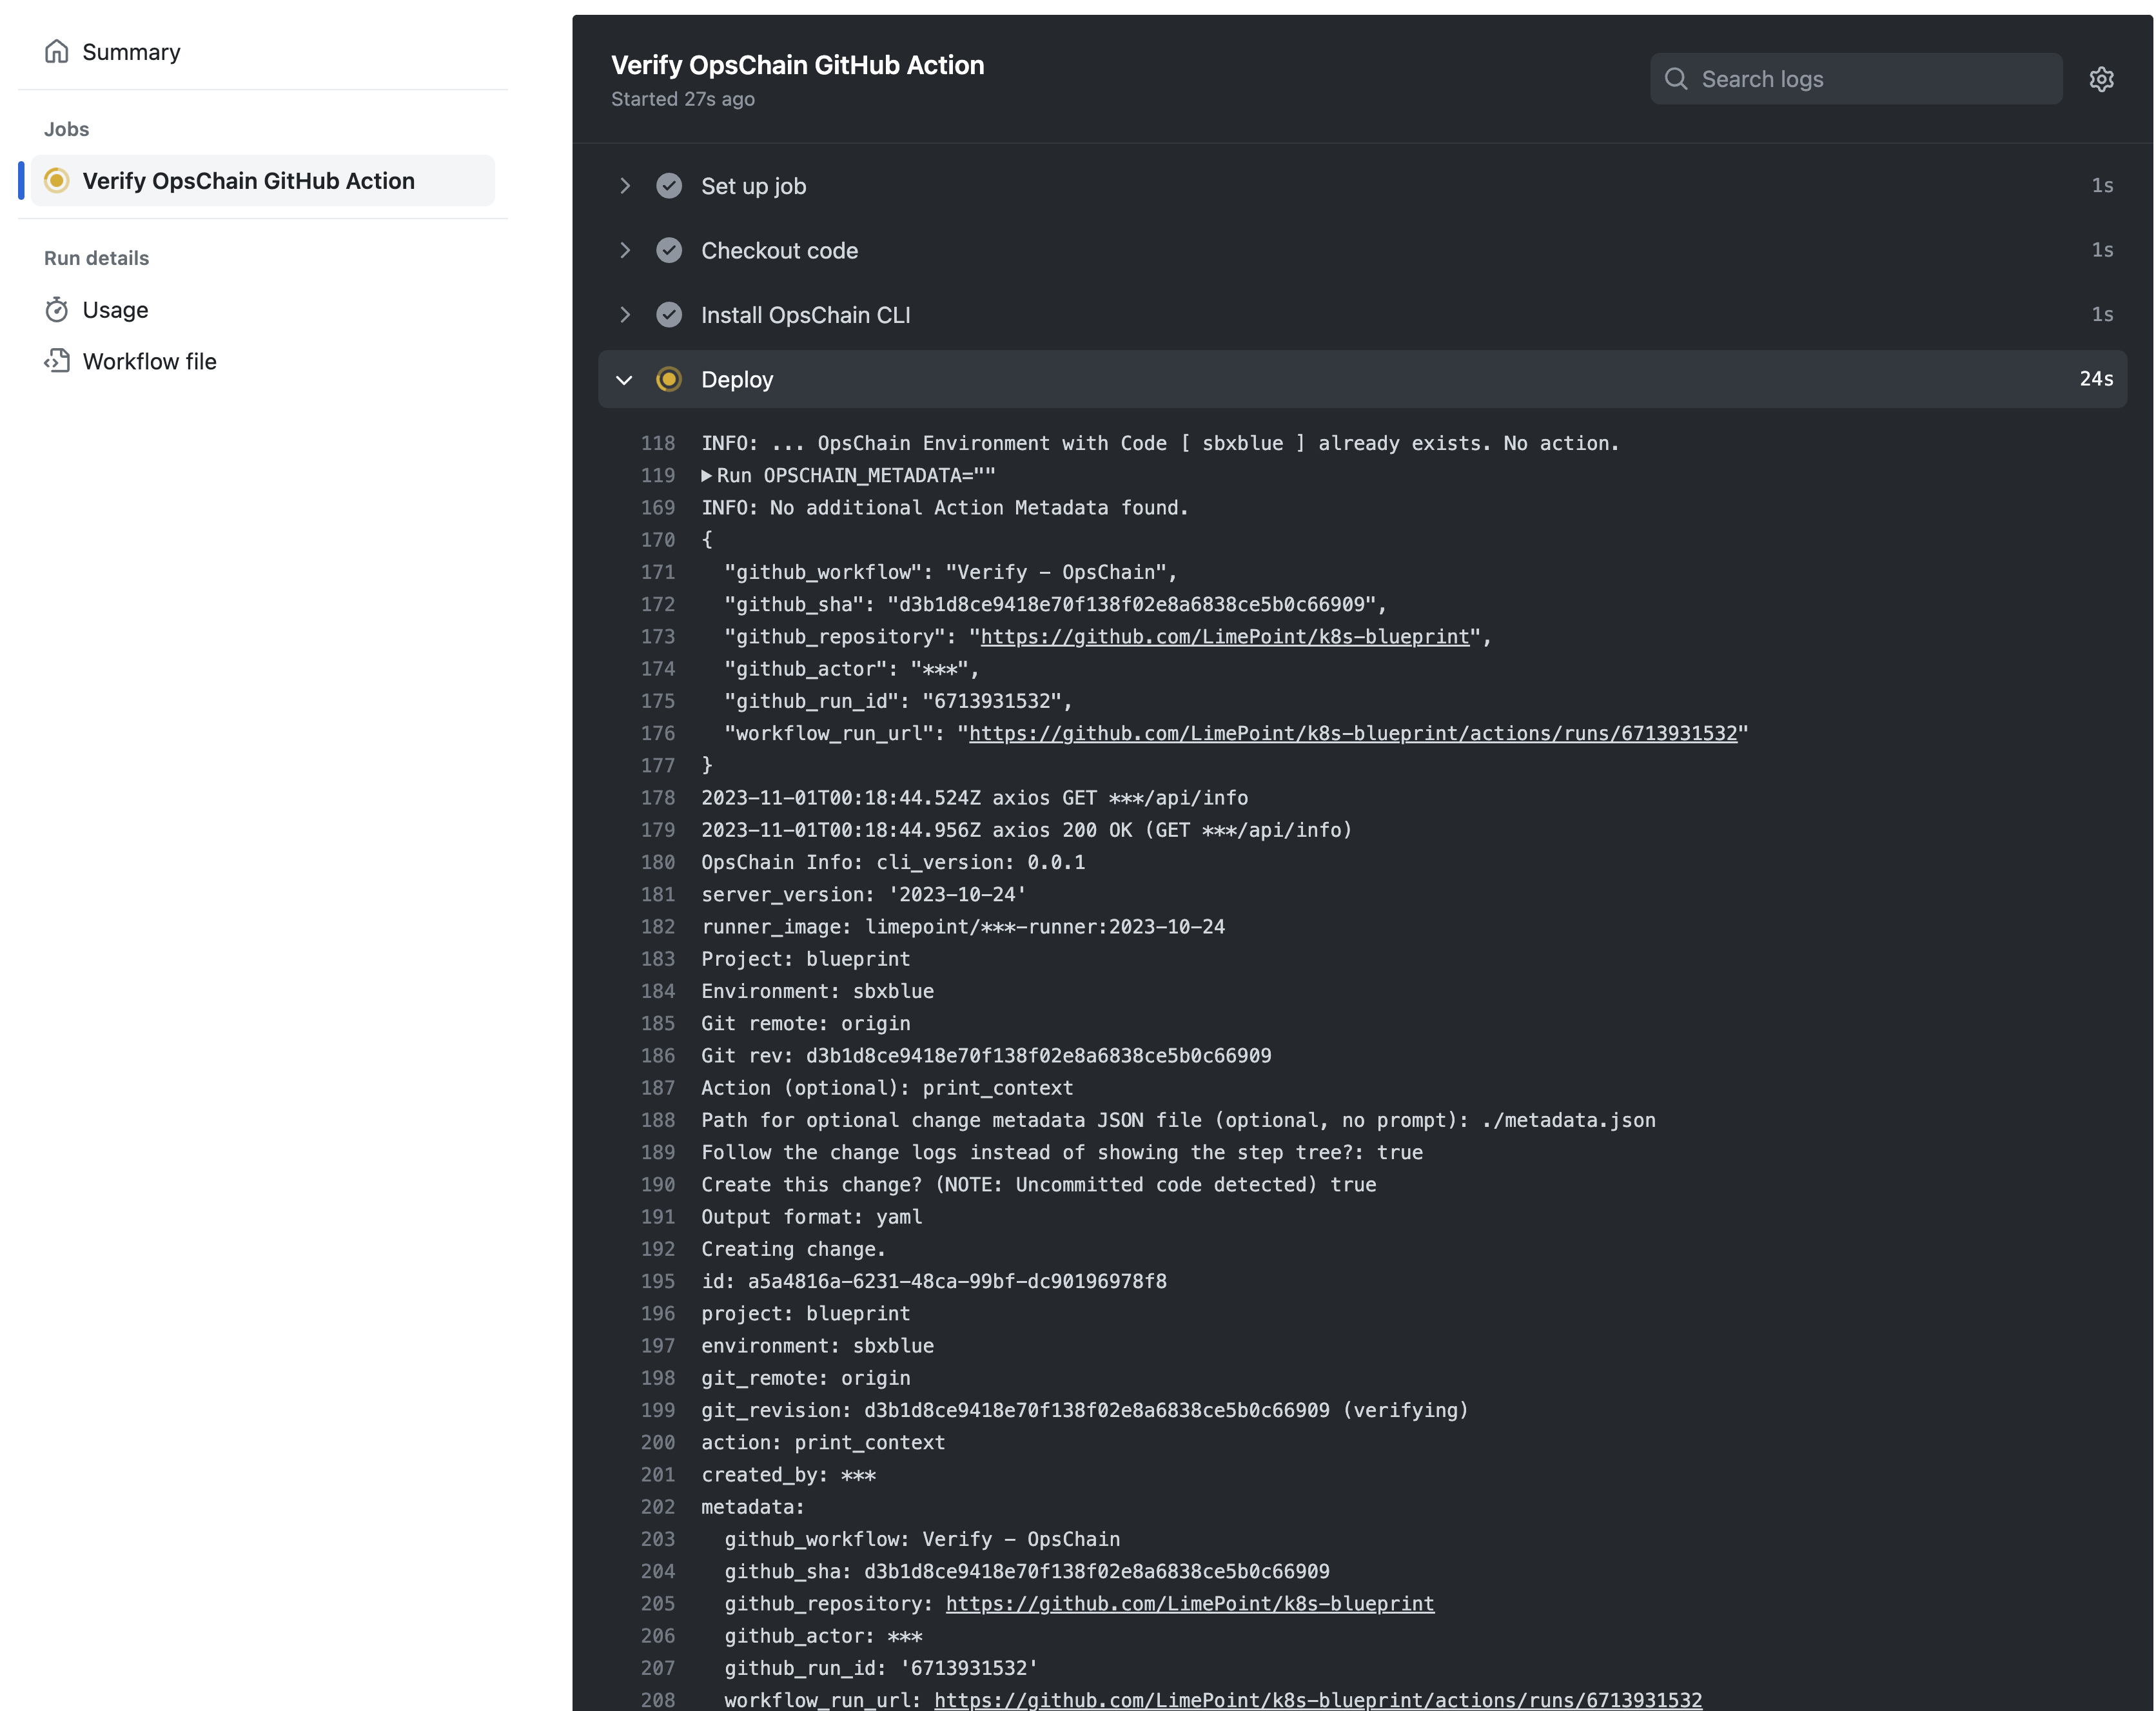Click 'action: print_context' on line 200
The height and width of the screenshot is (1711, 2156).
[x=823, y=1443]
